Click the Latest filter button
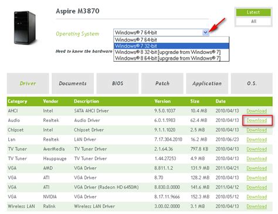 (253, 12)
